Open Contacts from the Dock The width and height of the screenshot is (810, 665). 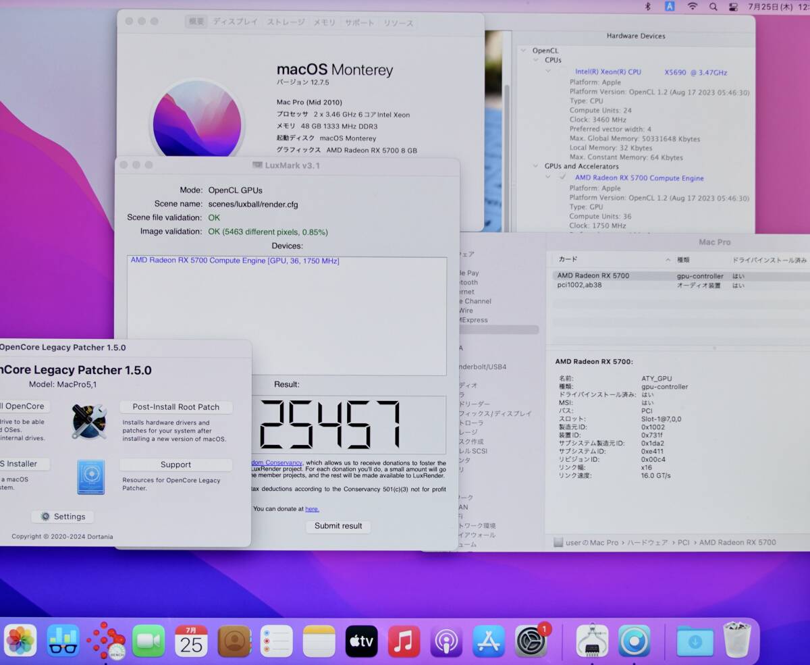tap(234, 641)
